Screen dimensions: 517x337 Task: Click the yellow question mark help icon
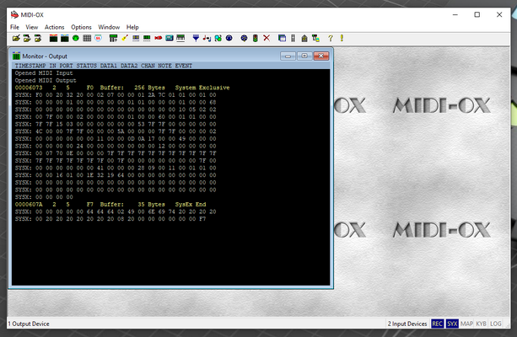[331, 39]
